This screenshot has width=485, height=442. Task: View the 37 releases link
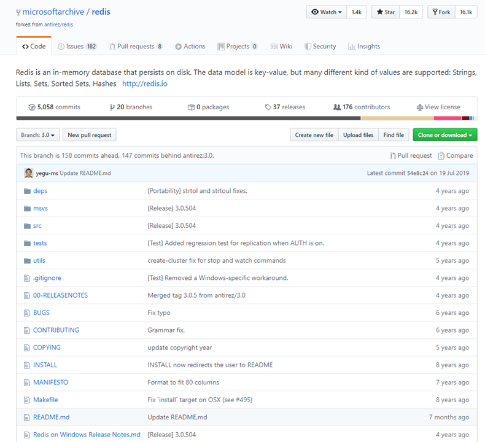point(285,107)
